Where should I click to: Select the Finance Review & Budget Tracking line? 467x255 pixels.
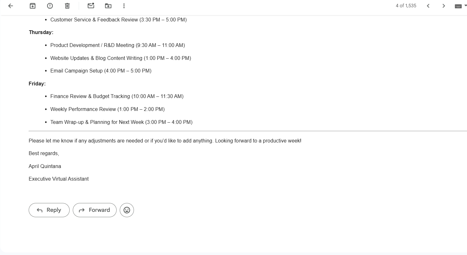point(117,96)
